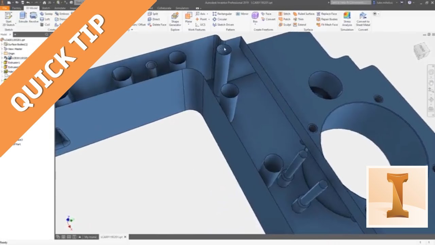435x245 pixels.
Task: Click the Fit Mesh Face tool
Action: click(327, 24)
